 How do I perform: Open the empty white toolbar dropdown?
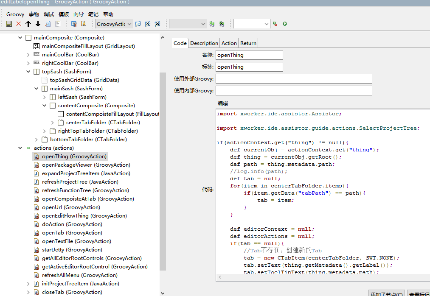[x=252, y=24]
